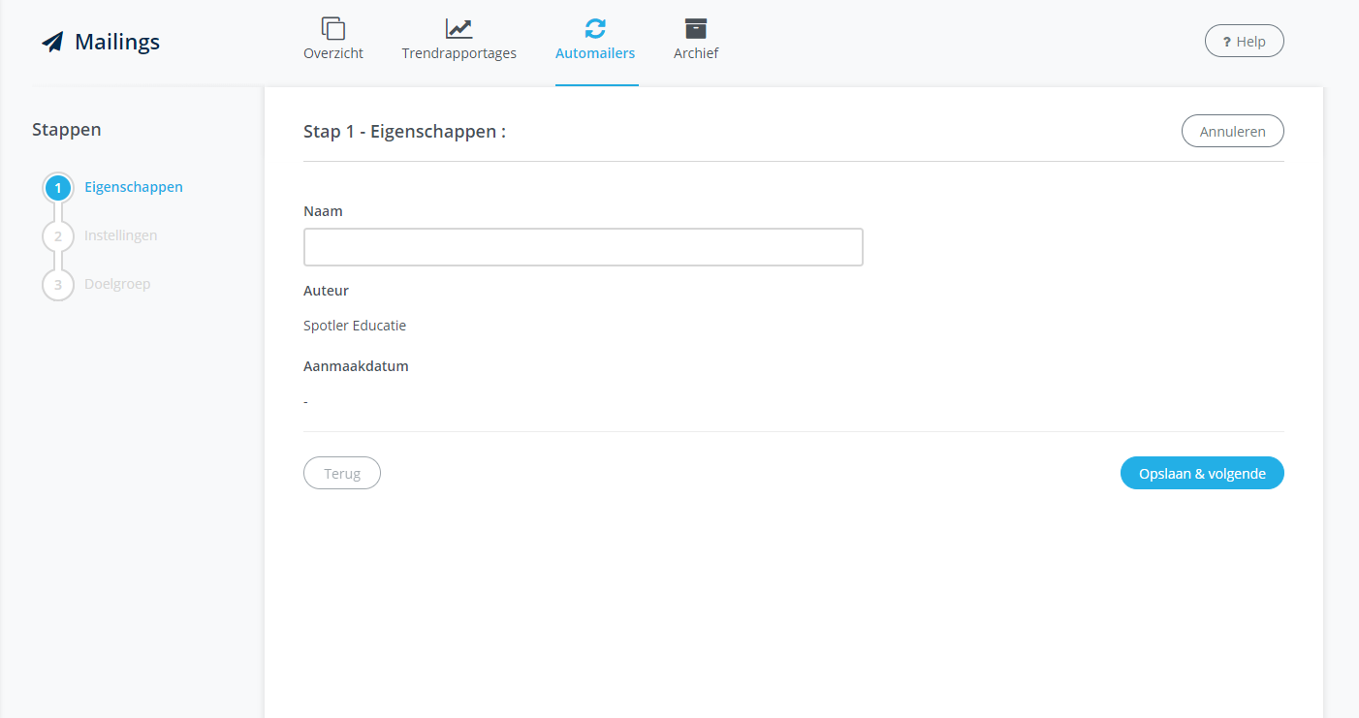Select the step 2 circle in Stappen

click(58, 236)
